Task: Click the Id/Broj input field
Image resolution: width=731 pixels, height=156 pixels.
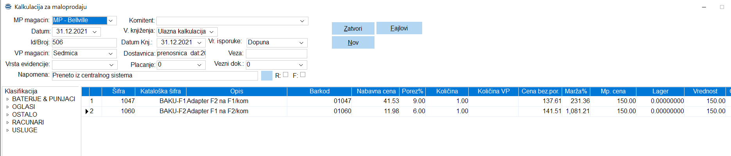Action: tap(84, 42)
